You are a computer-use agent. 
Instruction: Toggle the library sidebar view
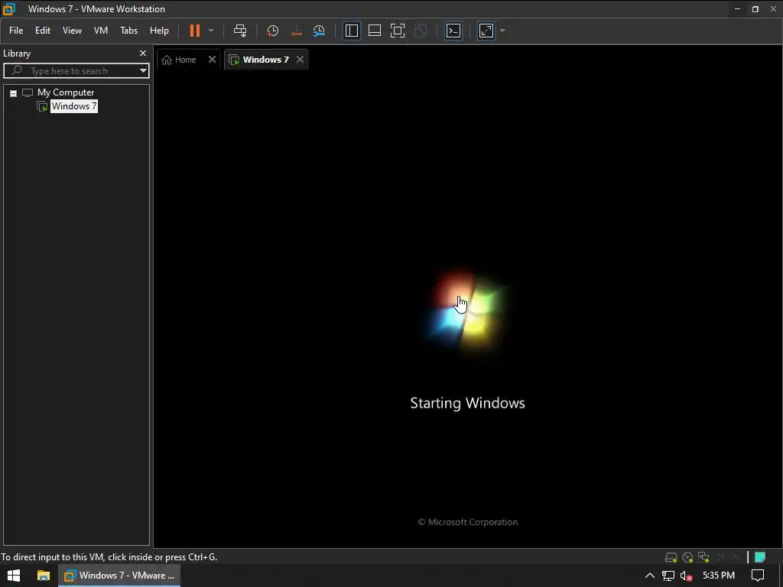(x=352, y=31)
